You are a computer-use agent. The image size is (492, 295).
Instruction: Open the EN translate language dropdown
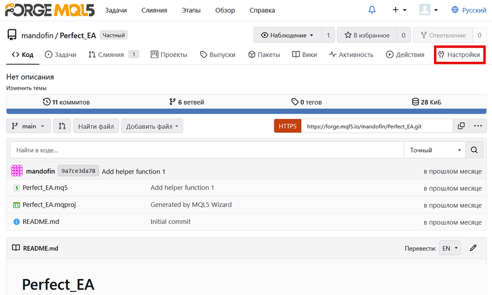tap(450, 248)
